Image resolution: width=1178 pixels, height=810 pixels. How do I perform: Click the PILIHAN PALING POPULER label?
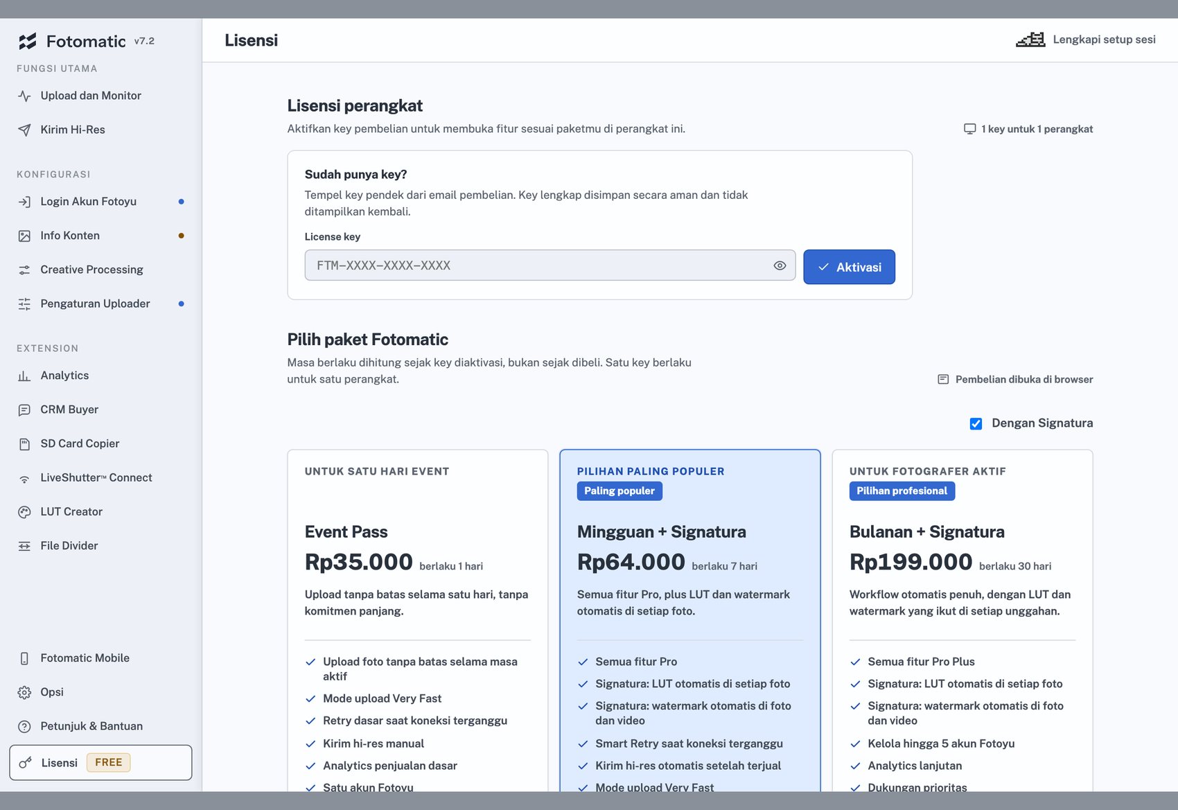tap(651, 471)
